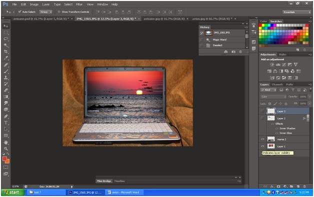This screenshot has height=197, width=314.
Task: Click the Levels adjustment icon
Action: [x=278, y=64]
